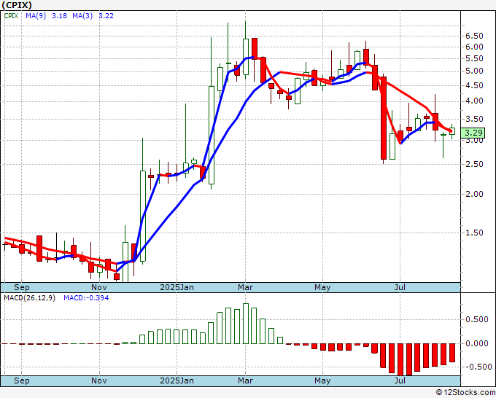
Task: Click Jul on the MACD date axis
Action: click(400, 381)
